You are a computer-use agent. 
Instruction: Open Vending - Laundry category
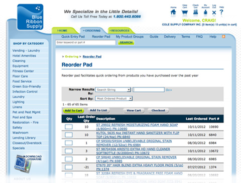pos(26,50)
